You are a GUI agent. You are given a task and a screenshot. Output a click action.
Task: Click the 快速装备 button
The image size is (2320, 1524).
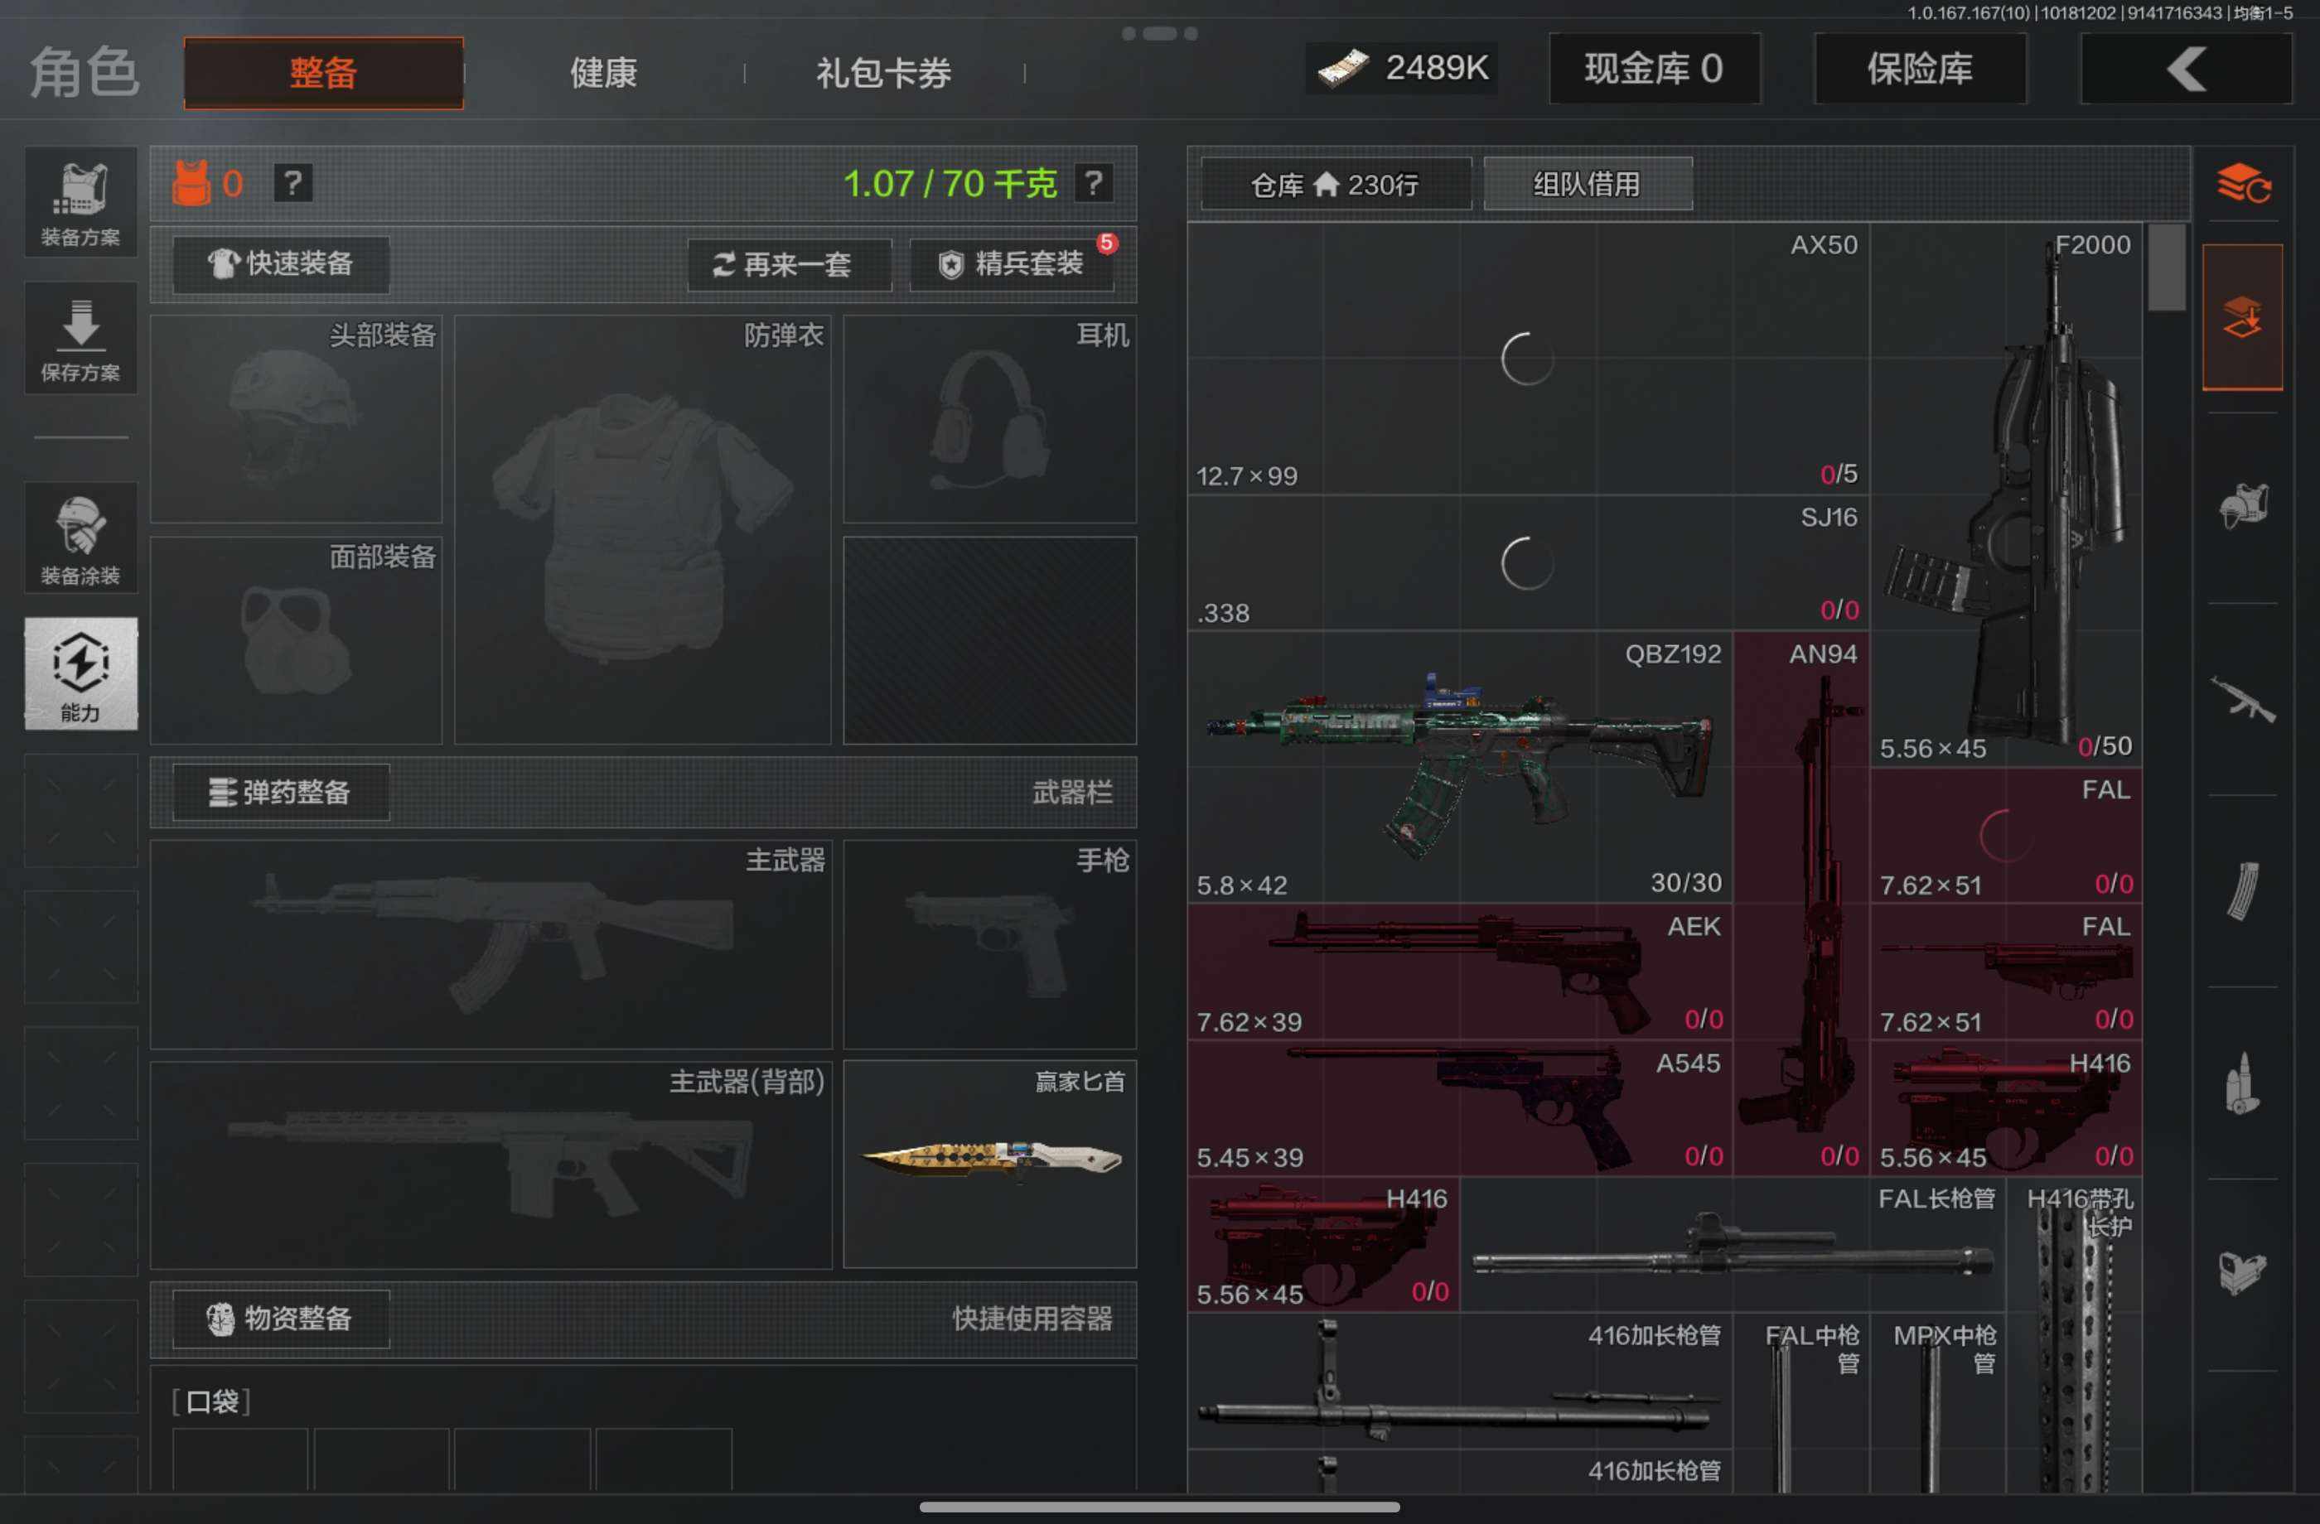click(281, 264)
